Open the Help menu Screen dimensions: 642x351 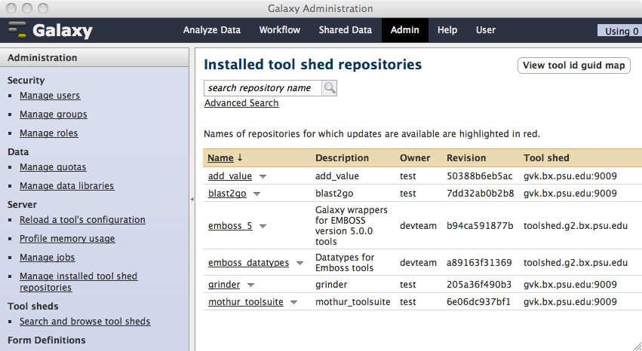[447, 30]
